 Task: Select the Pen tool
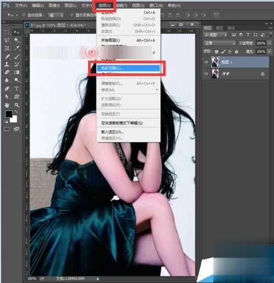click(7, 89)
